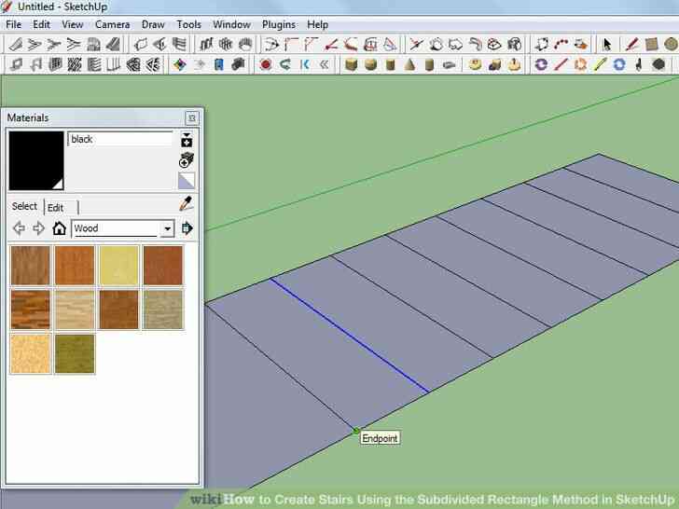Open the View menu

(73, 24)
